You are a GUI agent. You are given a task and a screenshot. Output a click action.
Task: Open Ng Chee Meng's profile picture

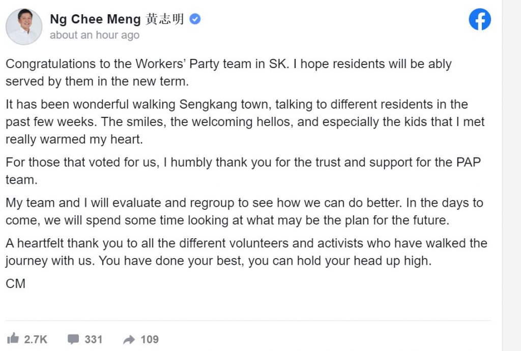pyautogui.click(x=24, y=26)
